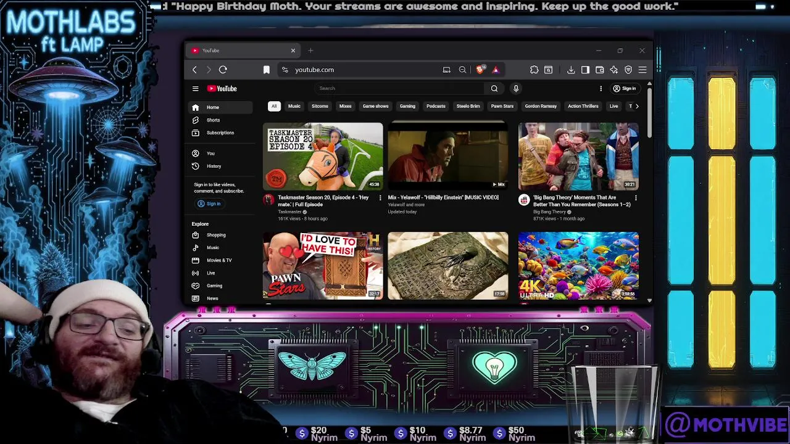
Task: Open You in YouTube sidebar
Action: coord(220,154)
